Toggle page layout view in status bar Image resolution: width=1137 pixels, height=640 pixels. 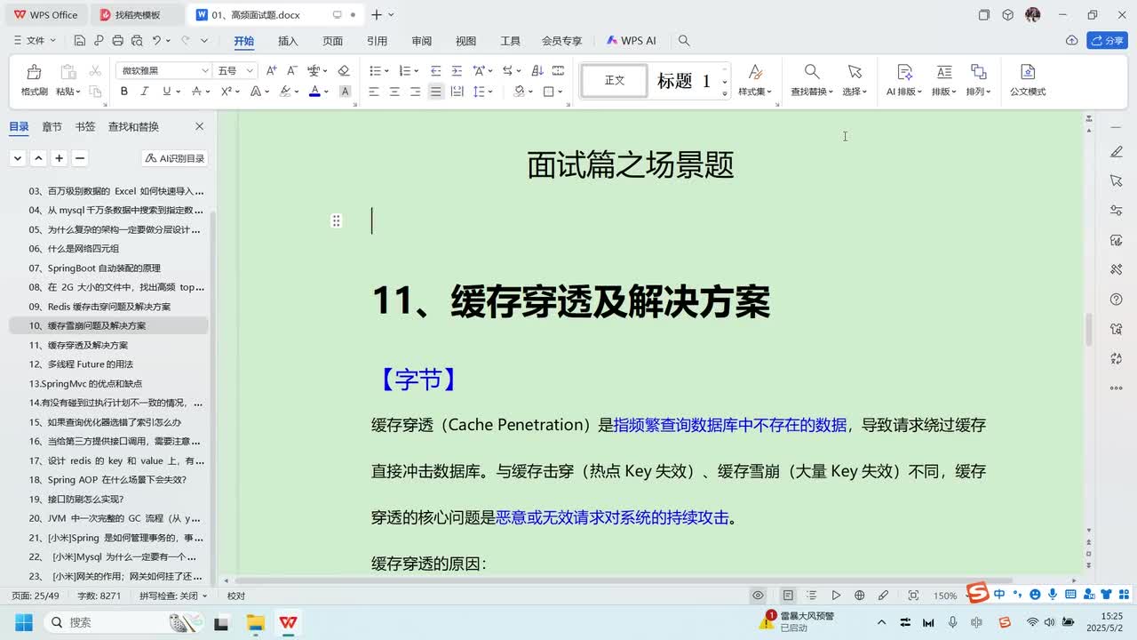[788, 596]
